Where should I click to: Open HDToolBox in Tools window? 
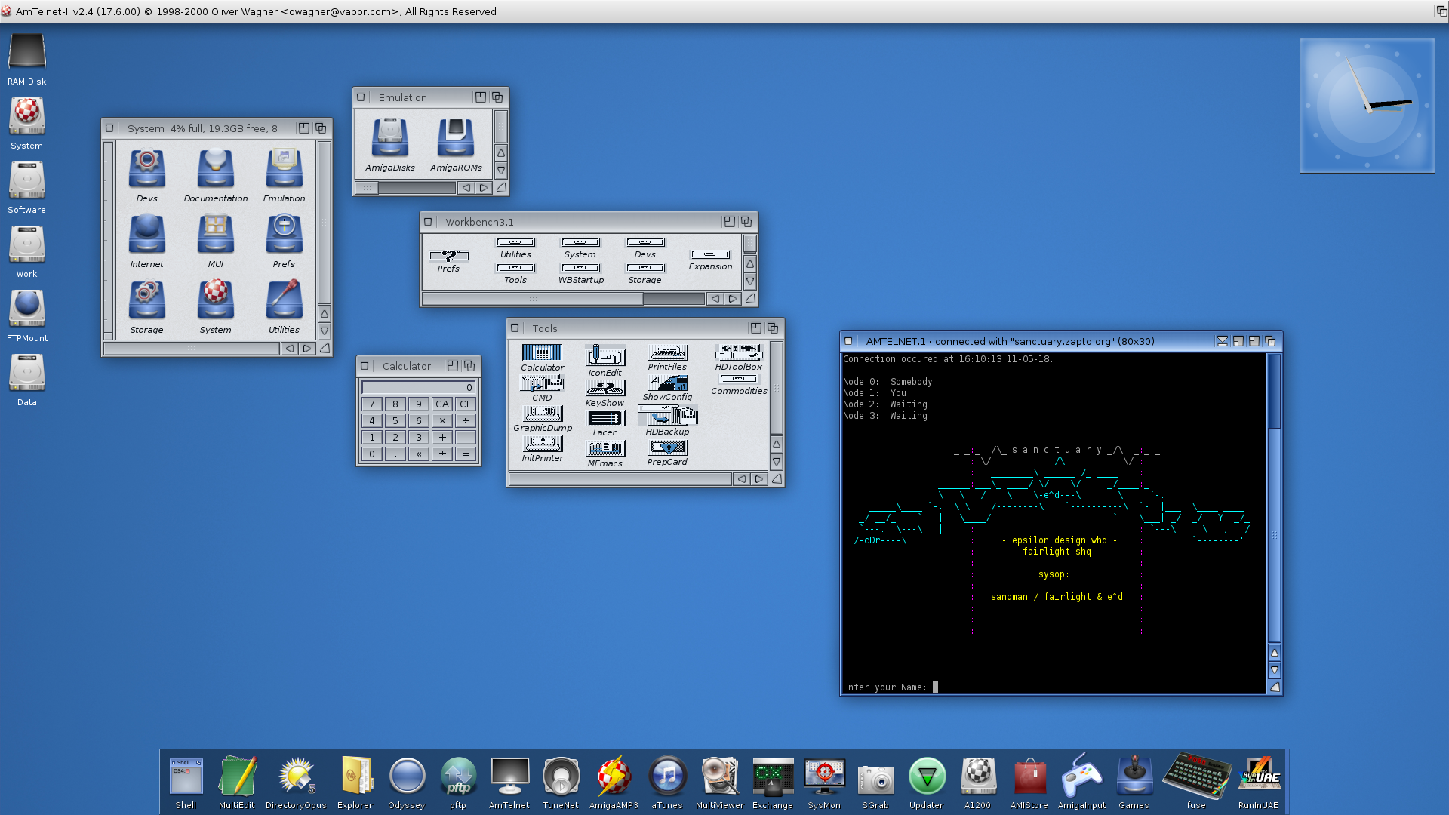738,353
